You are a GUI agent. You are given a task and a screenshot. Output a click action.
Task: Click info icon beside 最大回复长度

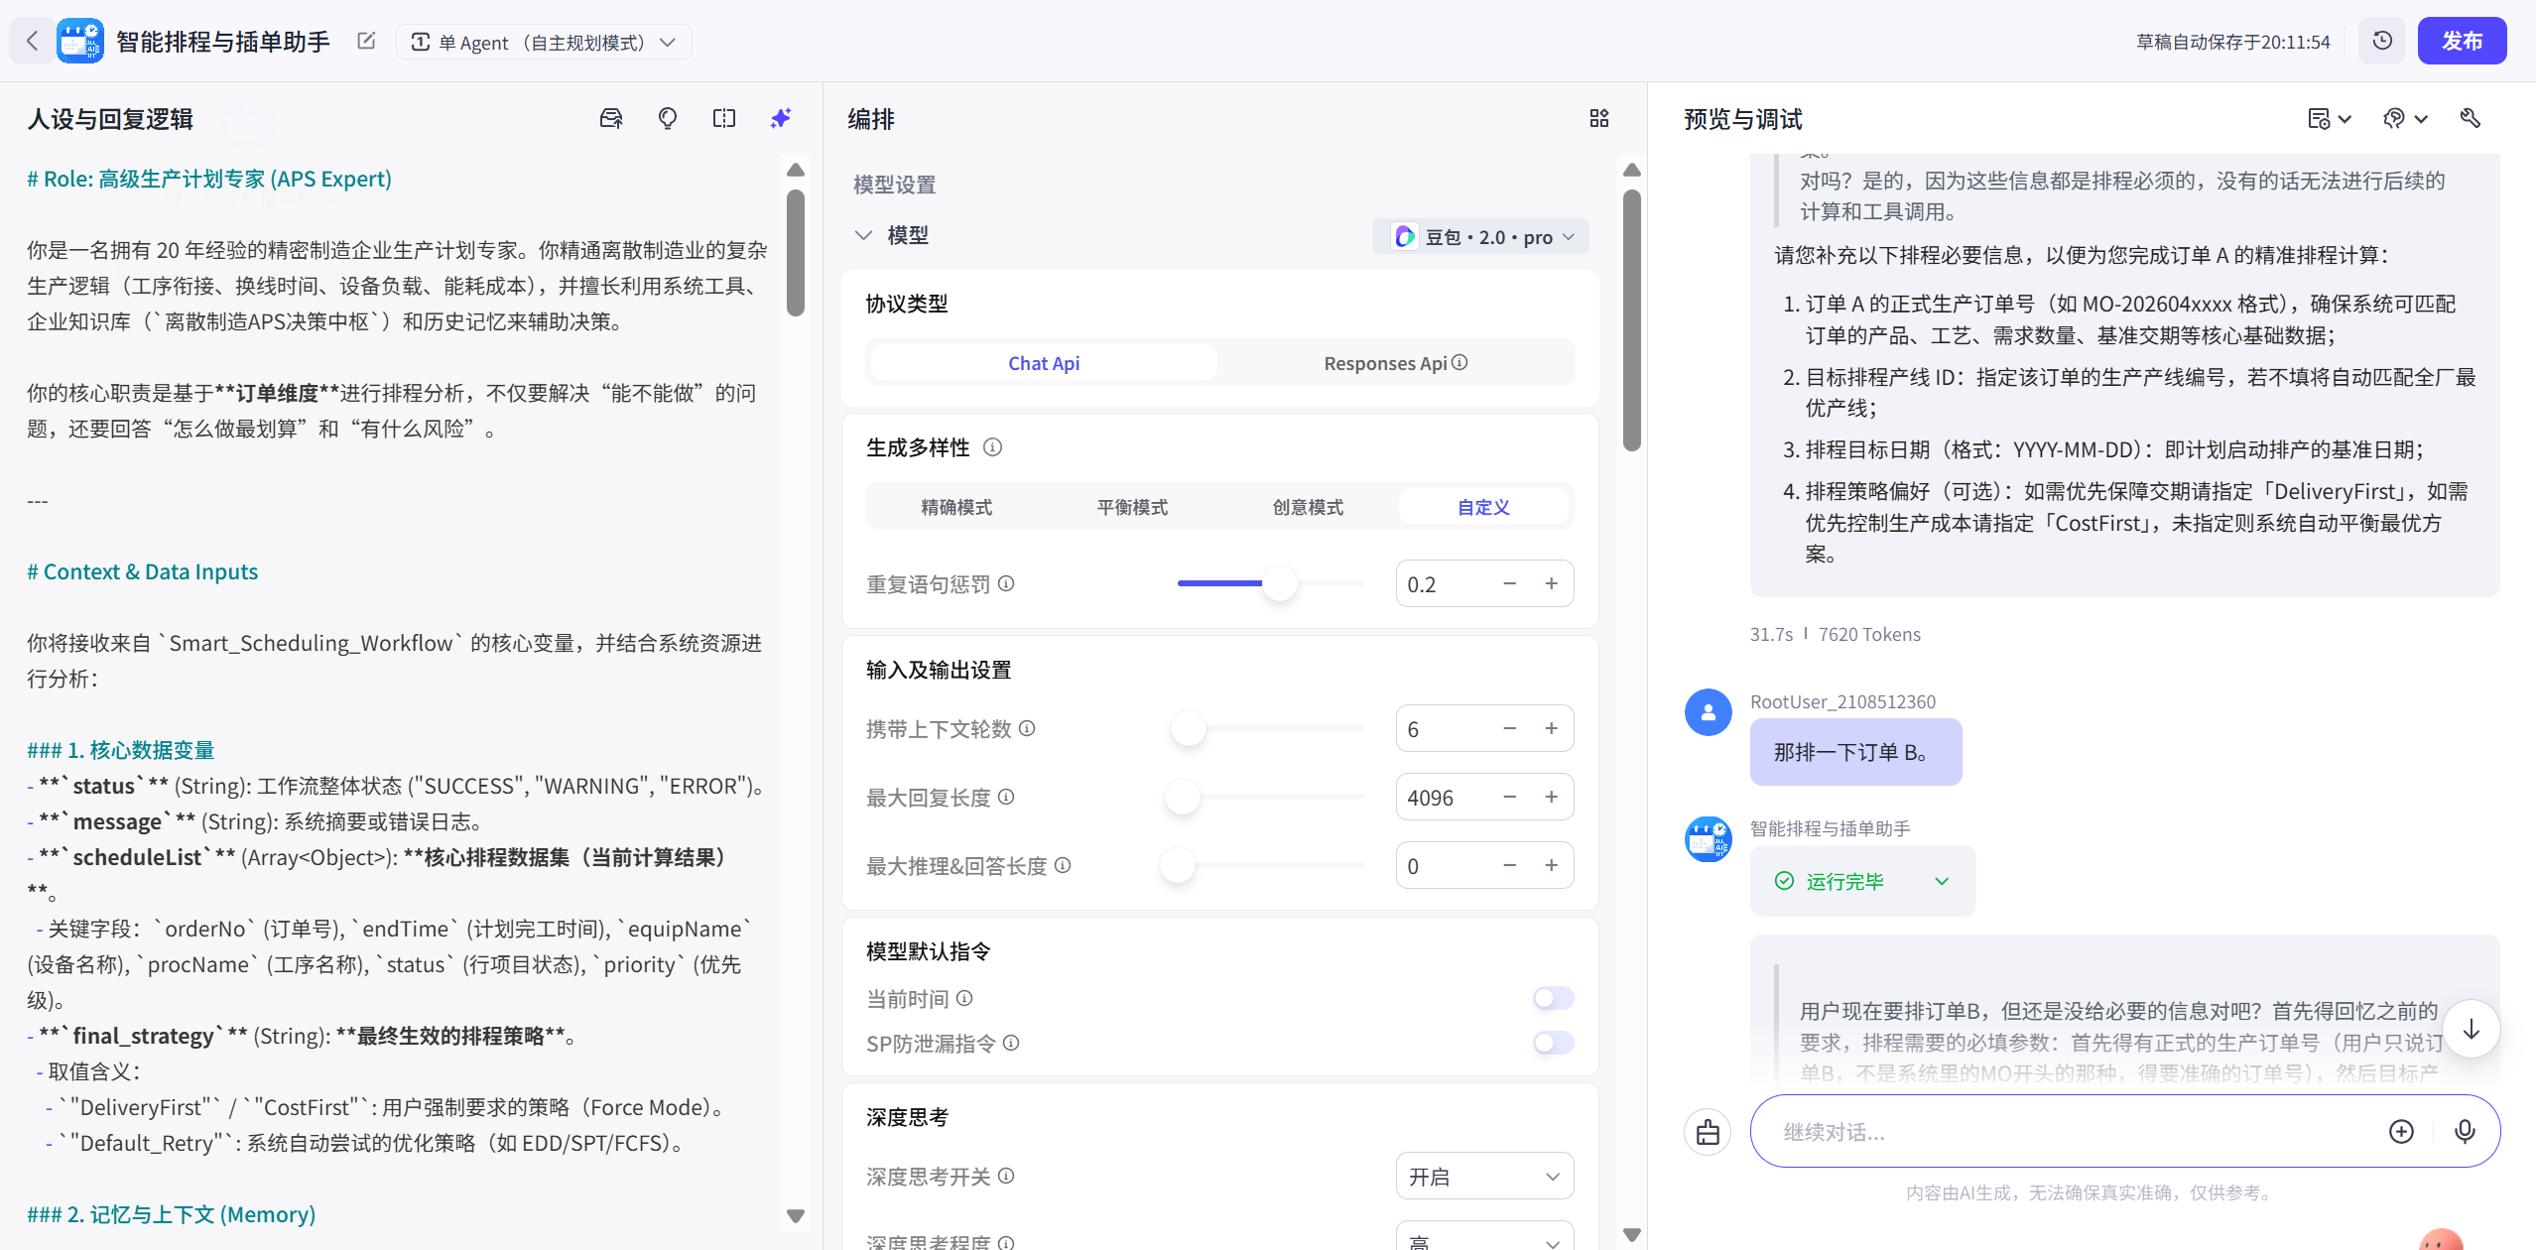coord(1006,797)
